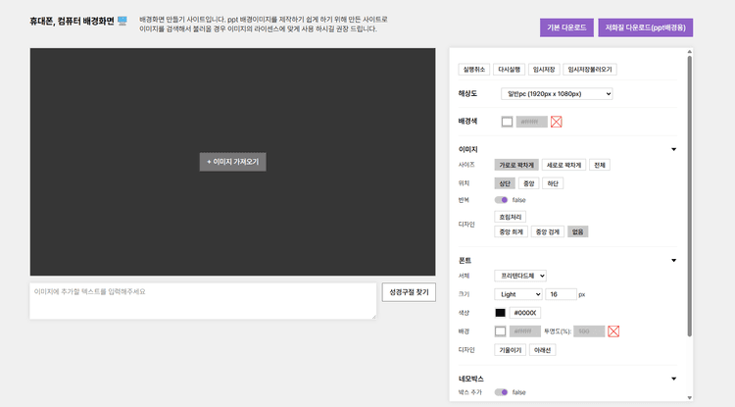Select 전체 image size option
Viewport: 735px width, 407px height.
click(600, 165)
